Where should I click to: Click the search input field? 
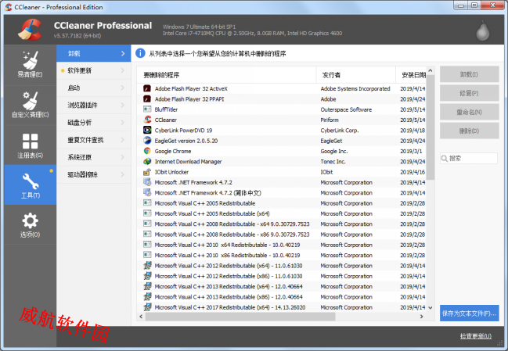click(469, 158)
